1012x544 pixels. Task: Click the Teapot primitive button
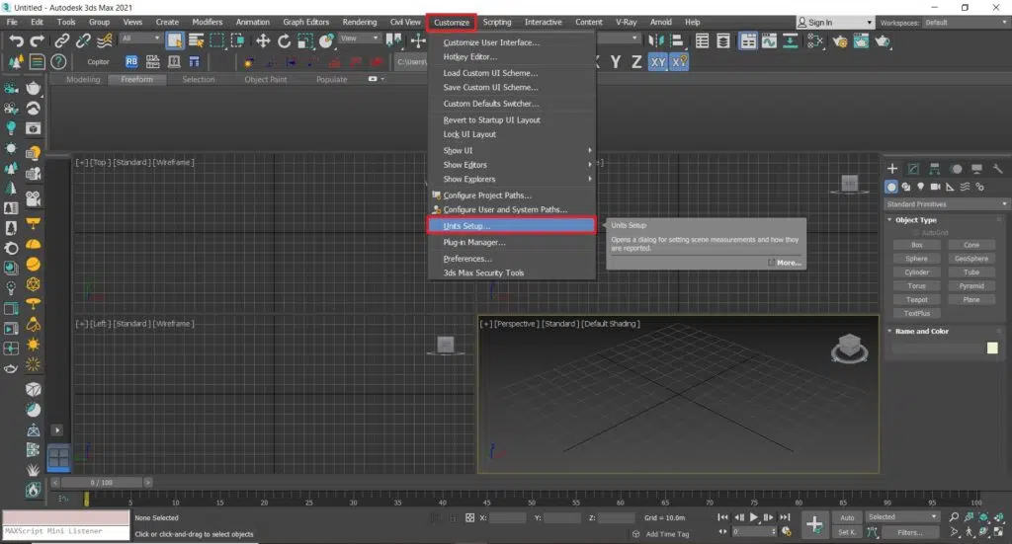917,299
